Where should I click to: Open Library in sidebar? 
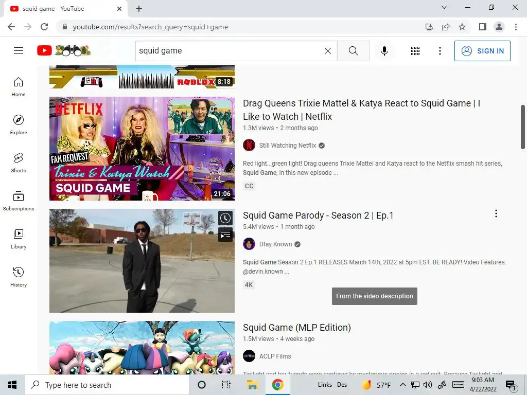point(19,239)
